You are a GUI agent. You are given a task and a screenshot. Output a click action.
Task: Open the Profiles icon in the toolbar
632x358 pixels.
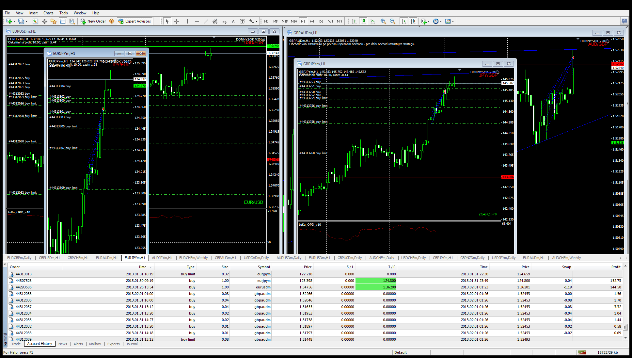click(x=21, y=21)
